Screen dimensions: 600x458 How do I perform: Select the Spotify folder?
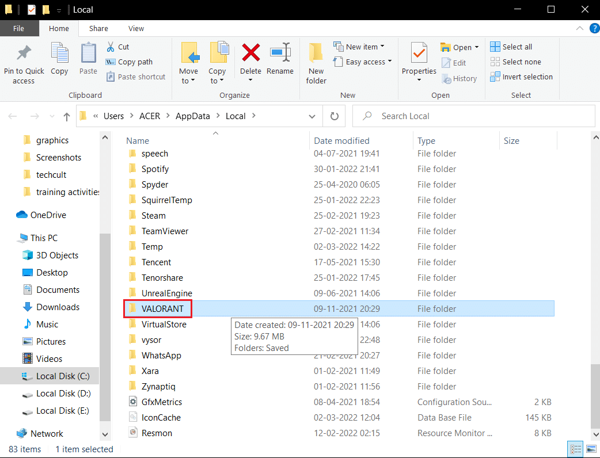(155, 169)
